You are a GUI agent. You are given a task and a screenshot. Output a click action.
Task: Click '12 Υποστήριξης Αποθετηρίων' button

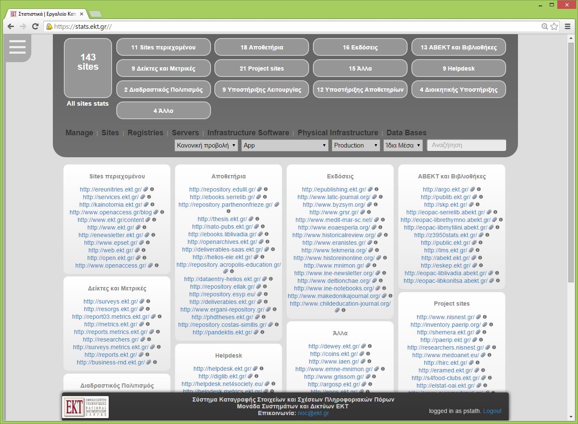point(360,90)
